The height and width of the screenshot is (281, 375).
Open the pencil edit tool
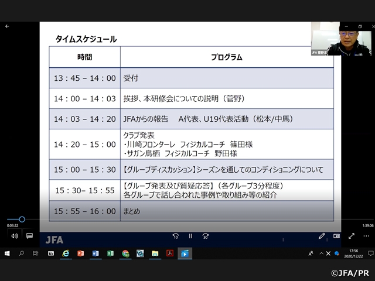[x=322, y=236]
